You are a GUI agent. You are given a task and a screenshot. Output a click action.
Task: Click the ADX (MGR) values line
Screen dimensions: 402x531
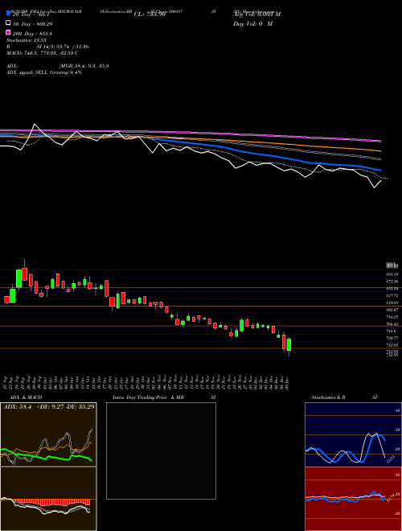(57, 66)
